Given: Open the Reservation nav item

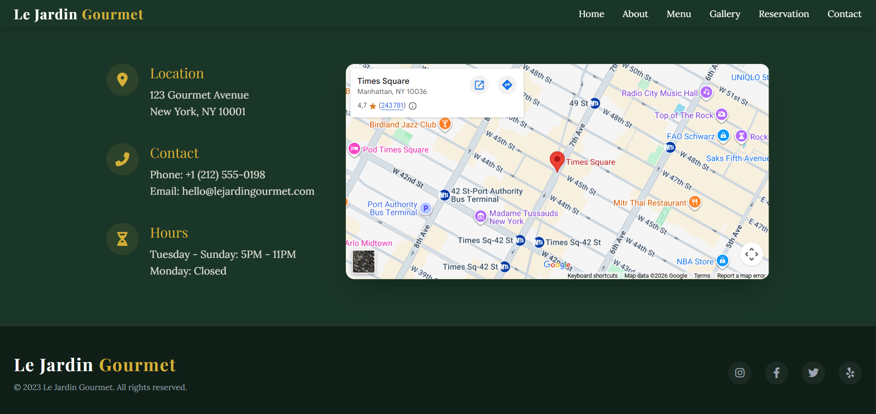Looking at the screenshot, I should (784, 14).
